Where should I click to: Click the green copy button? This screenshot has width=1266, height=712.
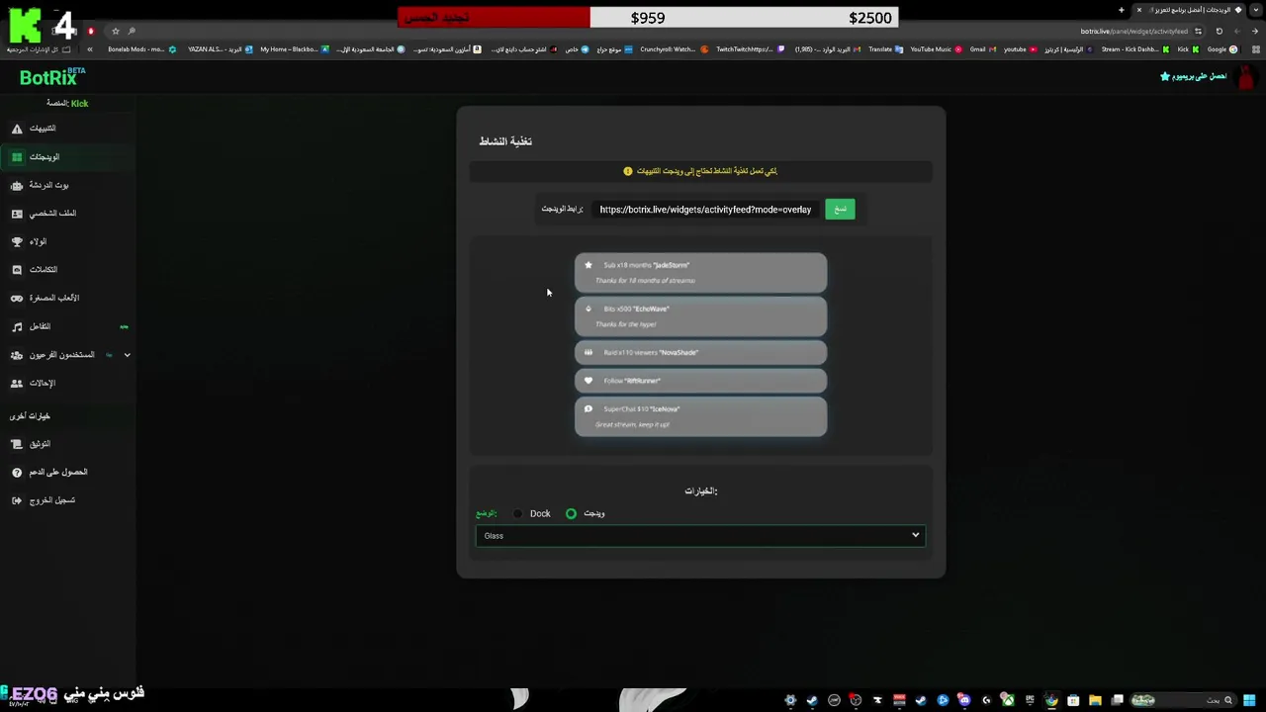(x=840, y=209)
